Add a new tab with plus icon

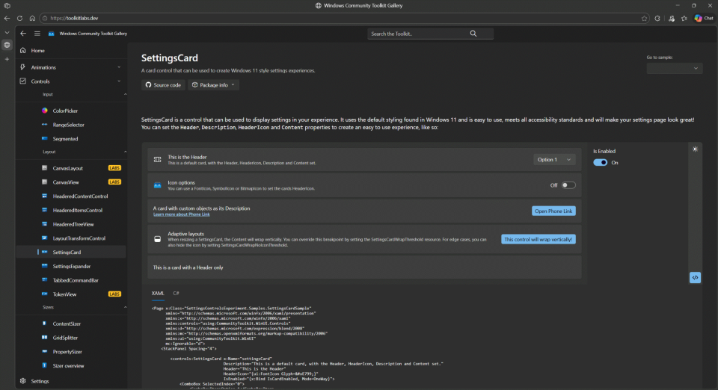7,59
